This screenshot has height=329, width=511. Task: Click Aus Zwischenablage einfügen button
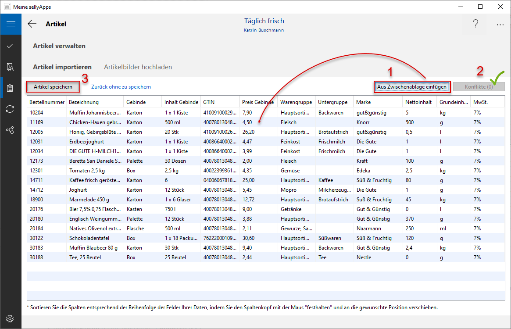click(x=412, y=87)
